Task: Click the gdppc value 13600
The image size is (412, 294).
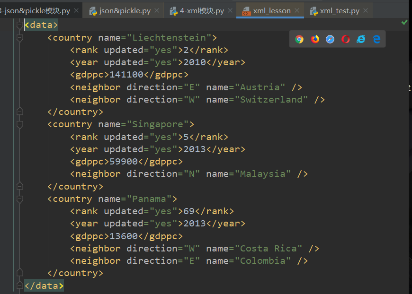Action: coord(124,236)
